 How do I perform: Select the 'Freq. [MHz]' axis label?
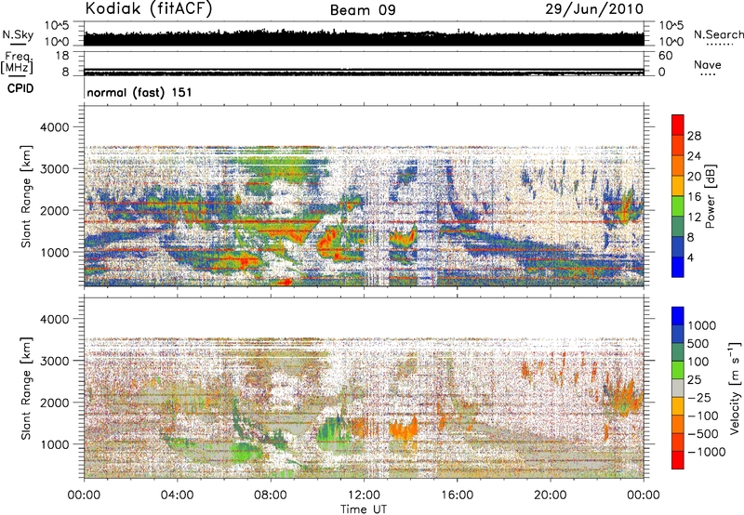point(17,62)
